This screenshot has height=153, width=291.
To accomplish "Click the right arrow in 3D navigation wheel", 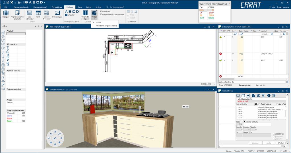I will 61,138.
